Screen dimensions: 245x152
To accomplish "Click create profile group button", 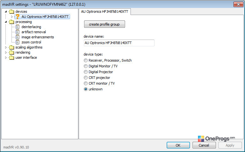I will [104, 24].
